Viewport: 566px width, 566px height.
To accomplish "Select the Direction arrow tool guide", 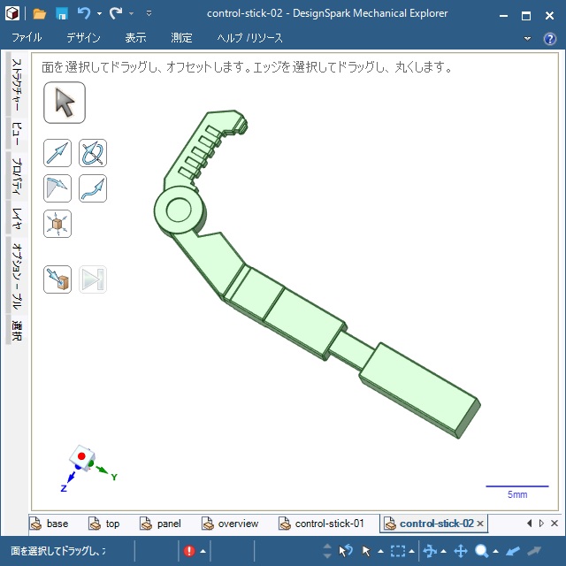I will [57, 153].
